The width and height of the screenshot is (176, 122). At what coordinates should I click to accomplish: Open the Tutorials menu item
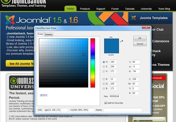[x=130, y=9]
